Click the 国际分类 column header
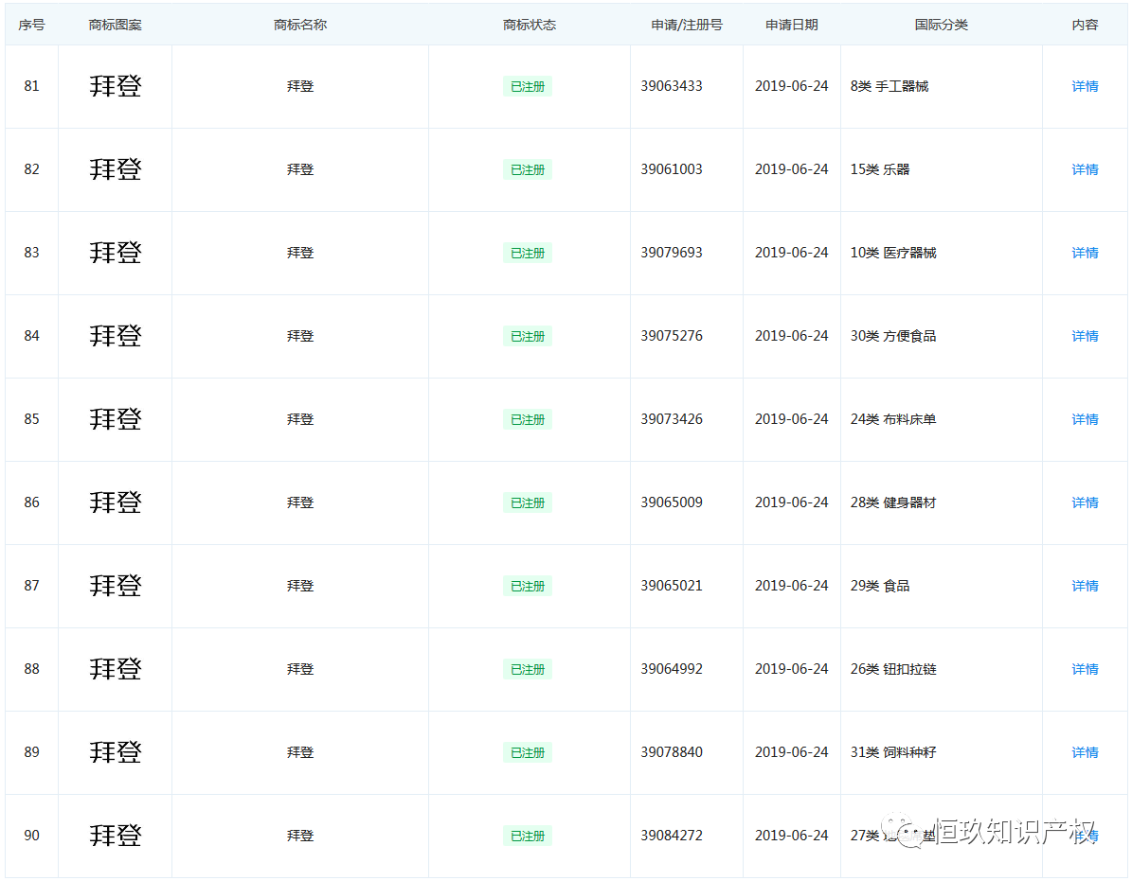This screenshot has height=881, width=1132. pos(941,25)
